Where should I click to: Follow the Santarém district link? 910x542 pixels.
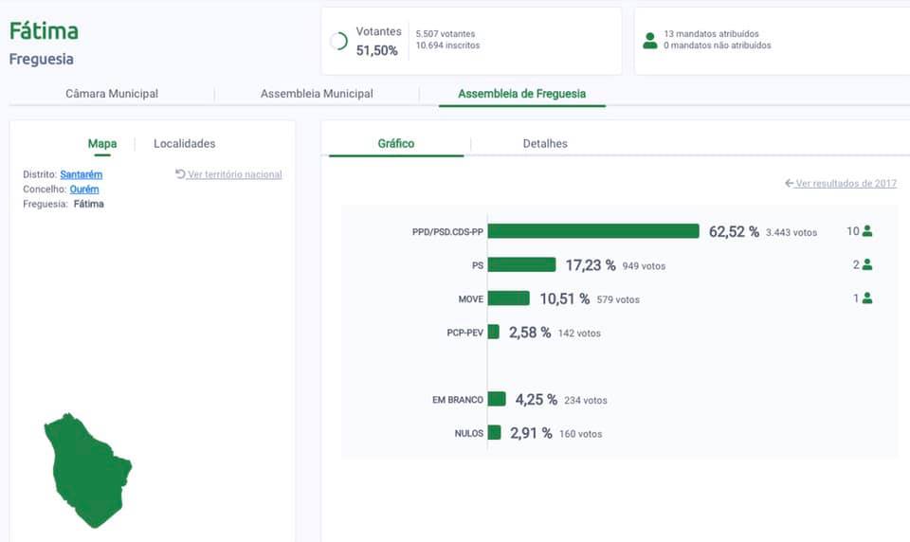[x=82, y=174]
